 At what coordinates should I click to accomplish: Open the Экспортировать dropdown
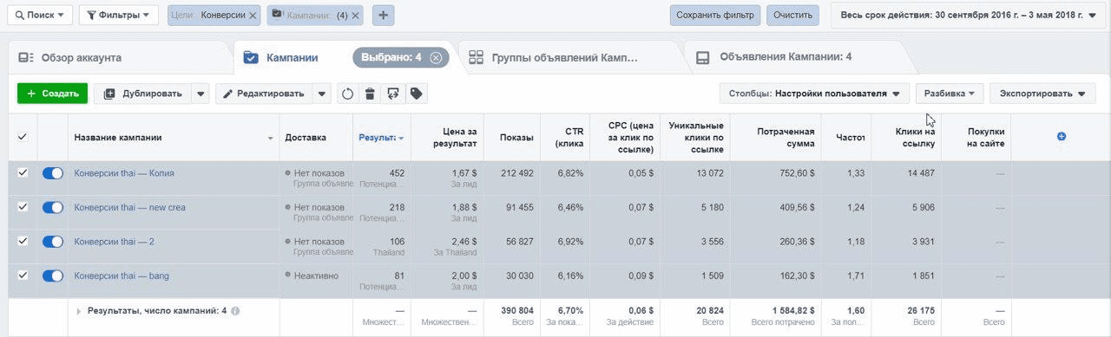1042,94
